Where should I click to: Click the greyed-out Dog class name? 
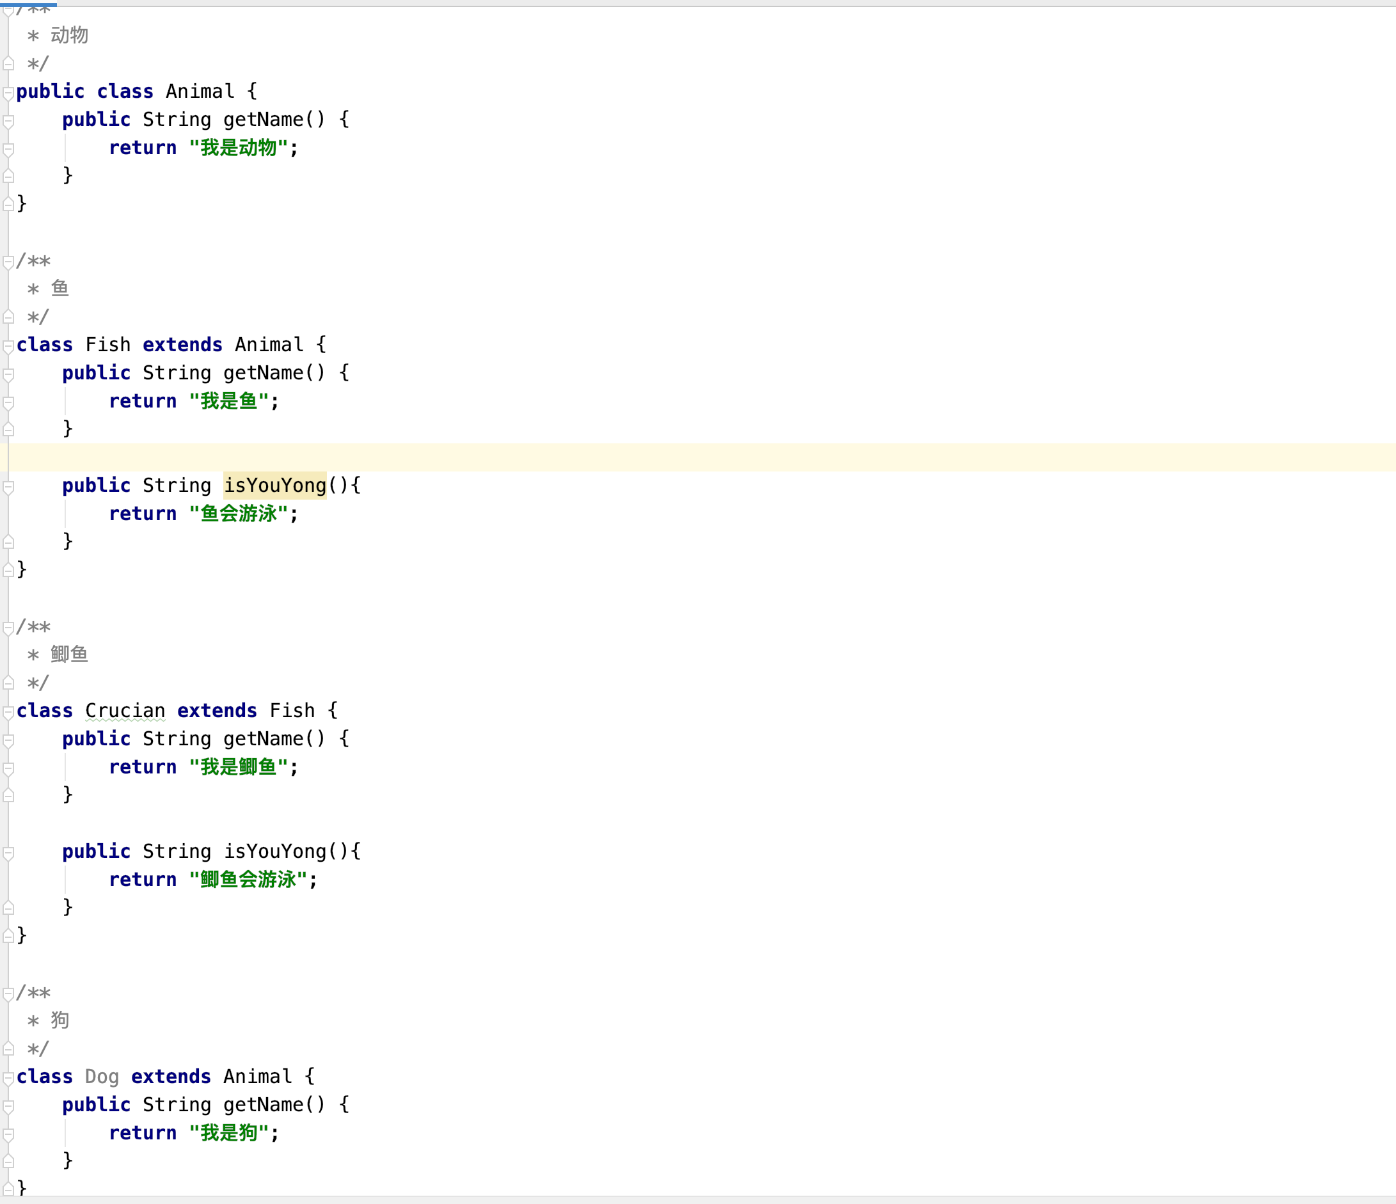(x=102, y=1077)
